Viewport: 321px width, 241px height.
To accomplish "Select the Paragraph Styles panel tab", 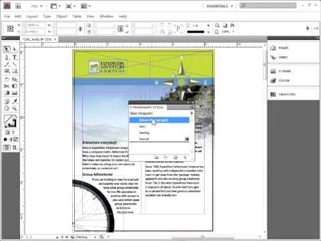I will [x=148, y=107].
